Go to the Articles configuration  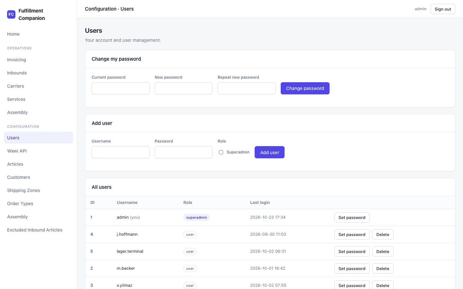click(38, 164)
